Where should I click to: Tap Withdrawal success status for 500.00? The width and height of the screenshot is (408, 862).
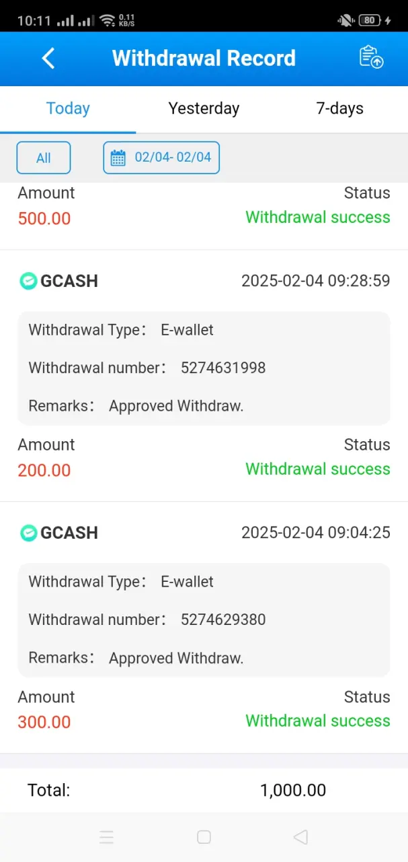(x=318, y=218)
